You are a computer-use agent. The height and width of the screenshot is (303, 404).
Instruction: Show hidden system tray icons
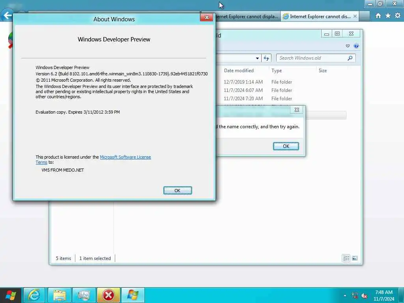(345, 296)
